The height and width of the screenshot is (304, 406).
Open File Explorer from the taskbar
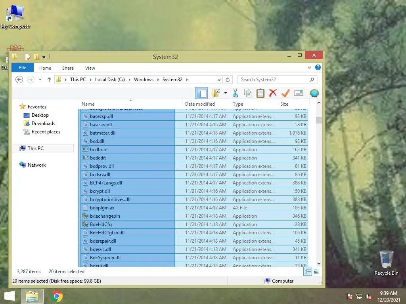(x=32, y=296)
